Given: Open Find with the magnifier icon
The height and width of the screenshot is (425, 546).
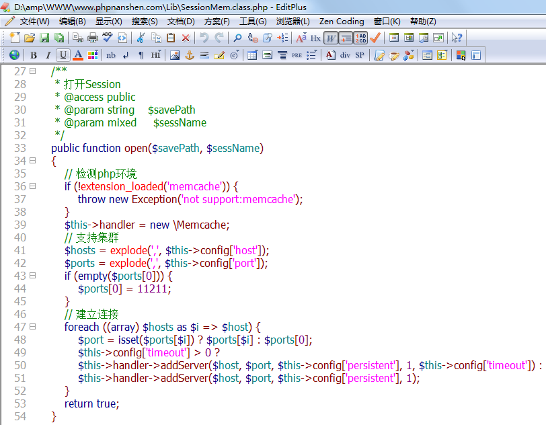Looking at the screenshot, I should 237,38.
